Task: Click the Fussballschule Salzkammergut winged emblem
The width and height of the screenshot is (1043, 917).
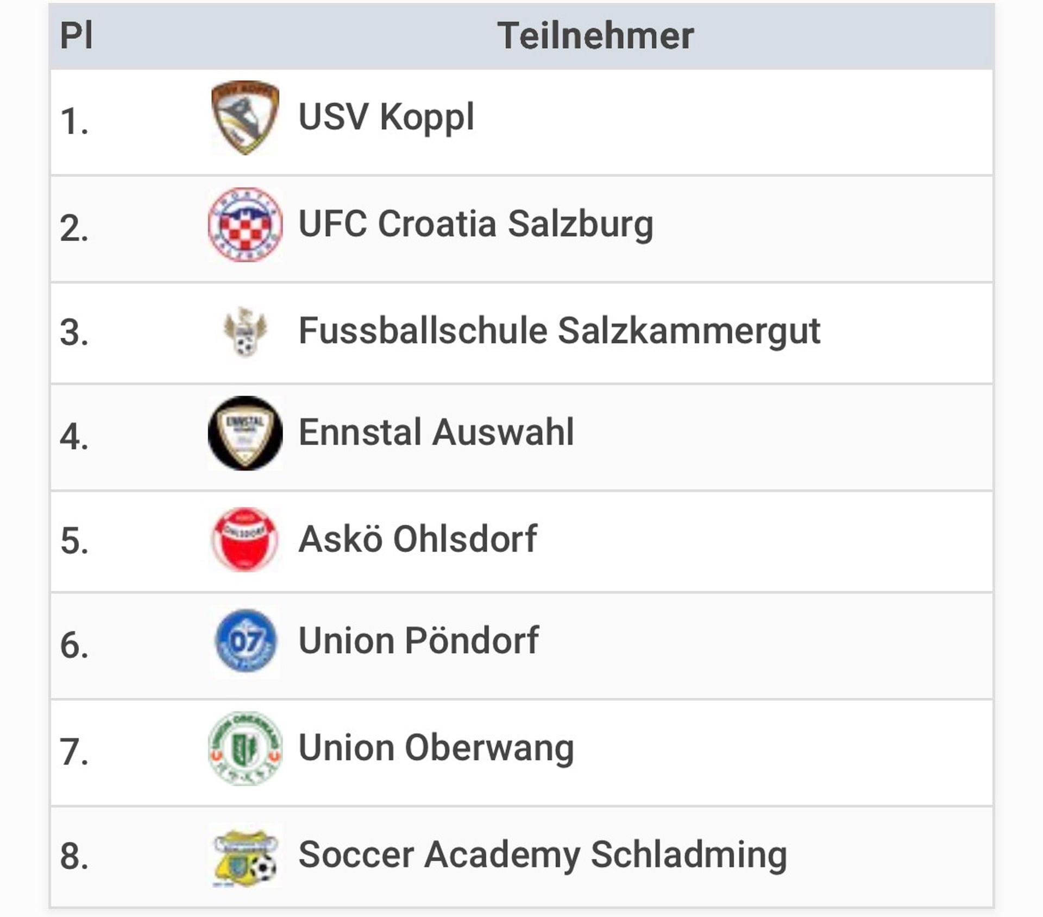Action: click(x=245, y=332)
